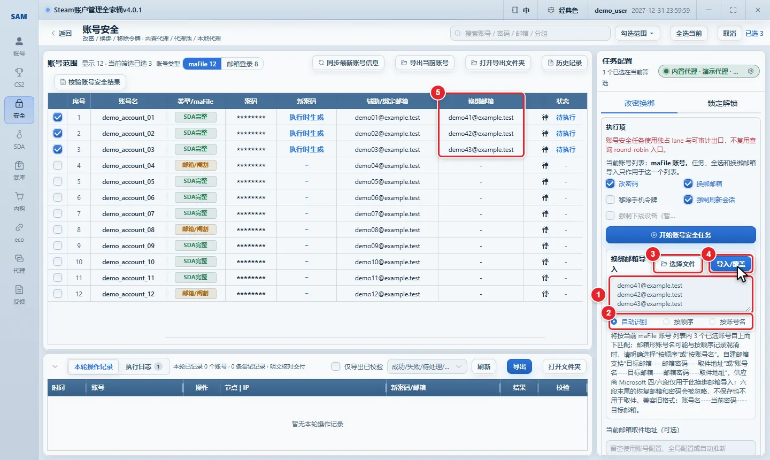770x460 pixels.
Task: Open the 执行日志 tab
Action: pyautogui.click(x=143, y=366)
